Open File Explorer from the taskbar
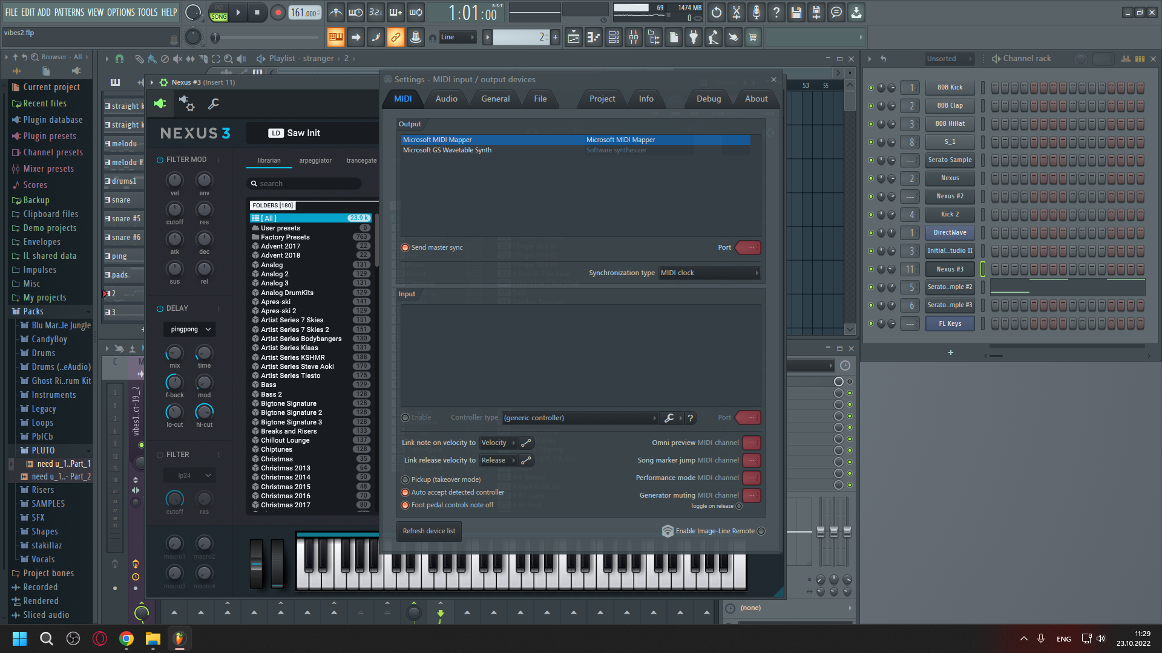Screen dimensions: 1162x653 pyautogui.click(x=153, y=638)
